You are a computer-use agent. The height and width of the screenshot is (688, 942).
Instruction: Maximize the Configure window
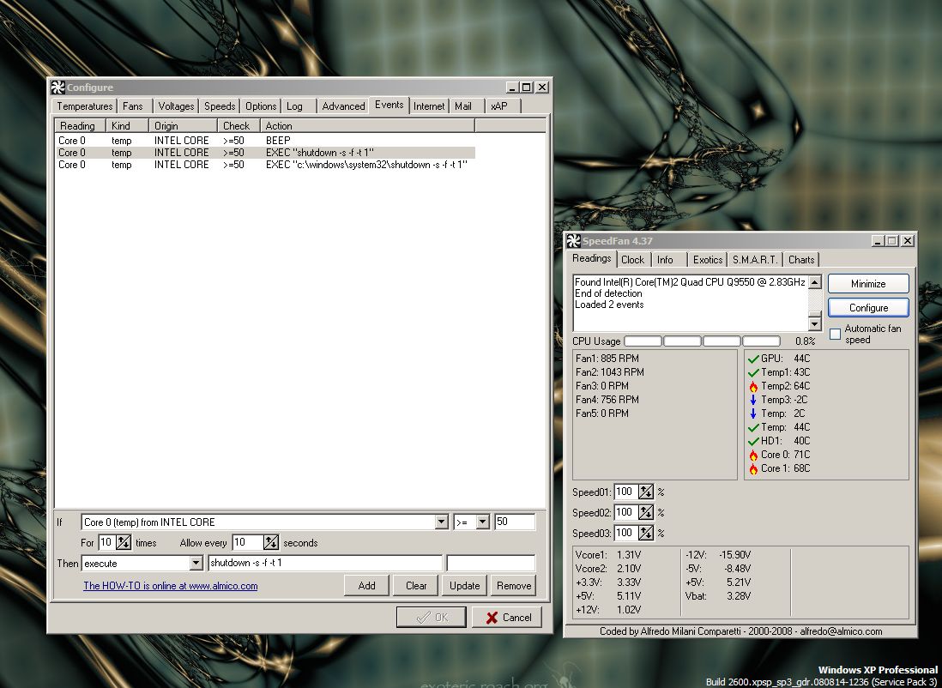[x=526, y=88]
